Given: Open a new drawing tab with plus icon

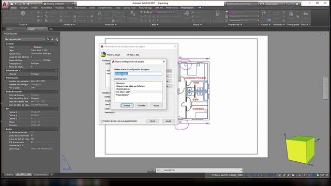Looking at the screenshot, I should [51, 29].
